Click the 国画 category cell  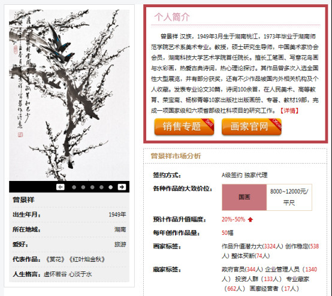click(x=245, y=197)
